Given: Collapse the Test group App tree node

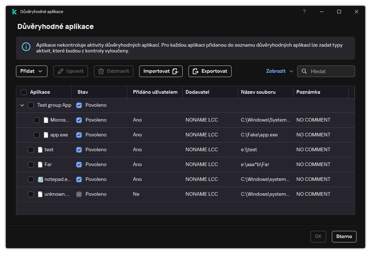Looking at the screenshot, I should [22, 105].
